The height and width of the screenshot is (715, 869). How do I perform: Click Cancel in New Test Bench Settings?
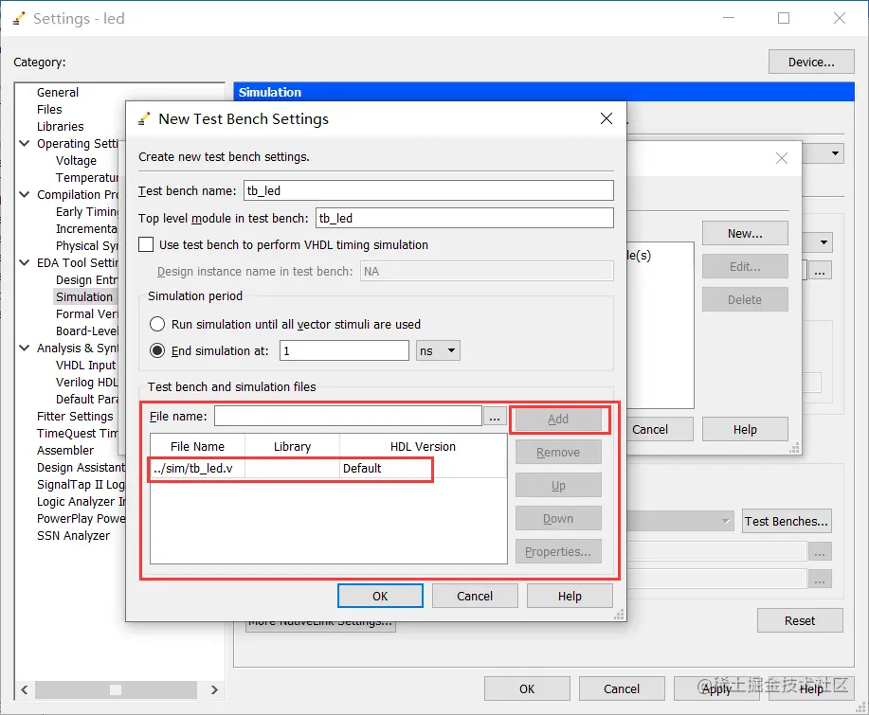click(475, 596)
